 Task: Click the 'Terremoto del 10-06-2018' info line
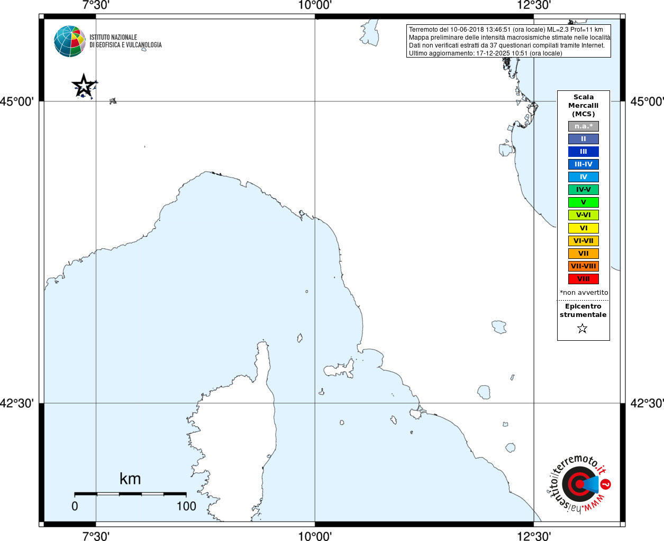coord(506,30)
